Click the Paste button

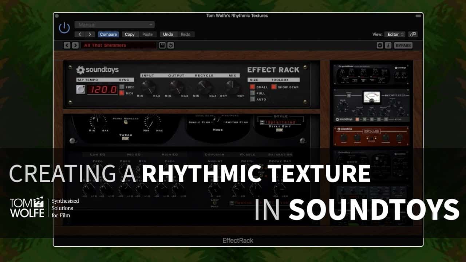(x=147, y=35)
